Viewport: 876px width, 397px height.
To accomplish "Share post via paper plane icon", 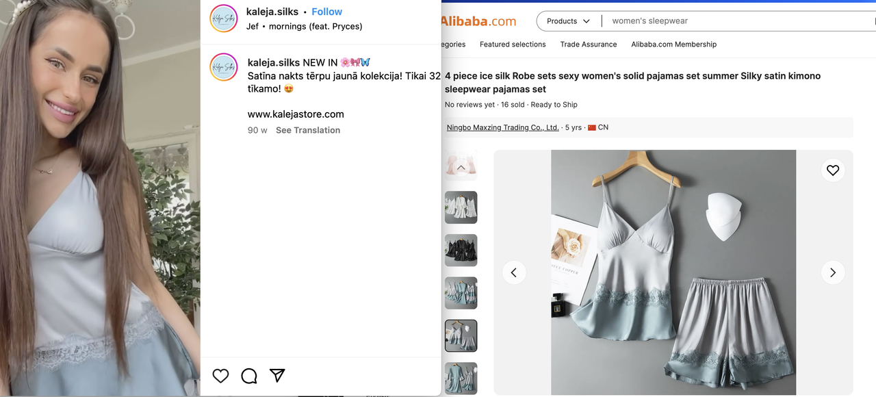I will 277,375.
